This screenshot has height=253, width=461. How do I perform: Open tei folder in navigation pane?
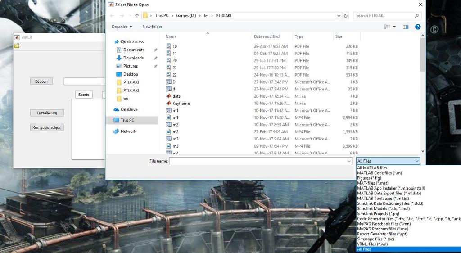tap(126, 99)
